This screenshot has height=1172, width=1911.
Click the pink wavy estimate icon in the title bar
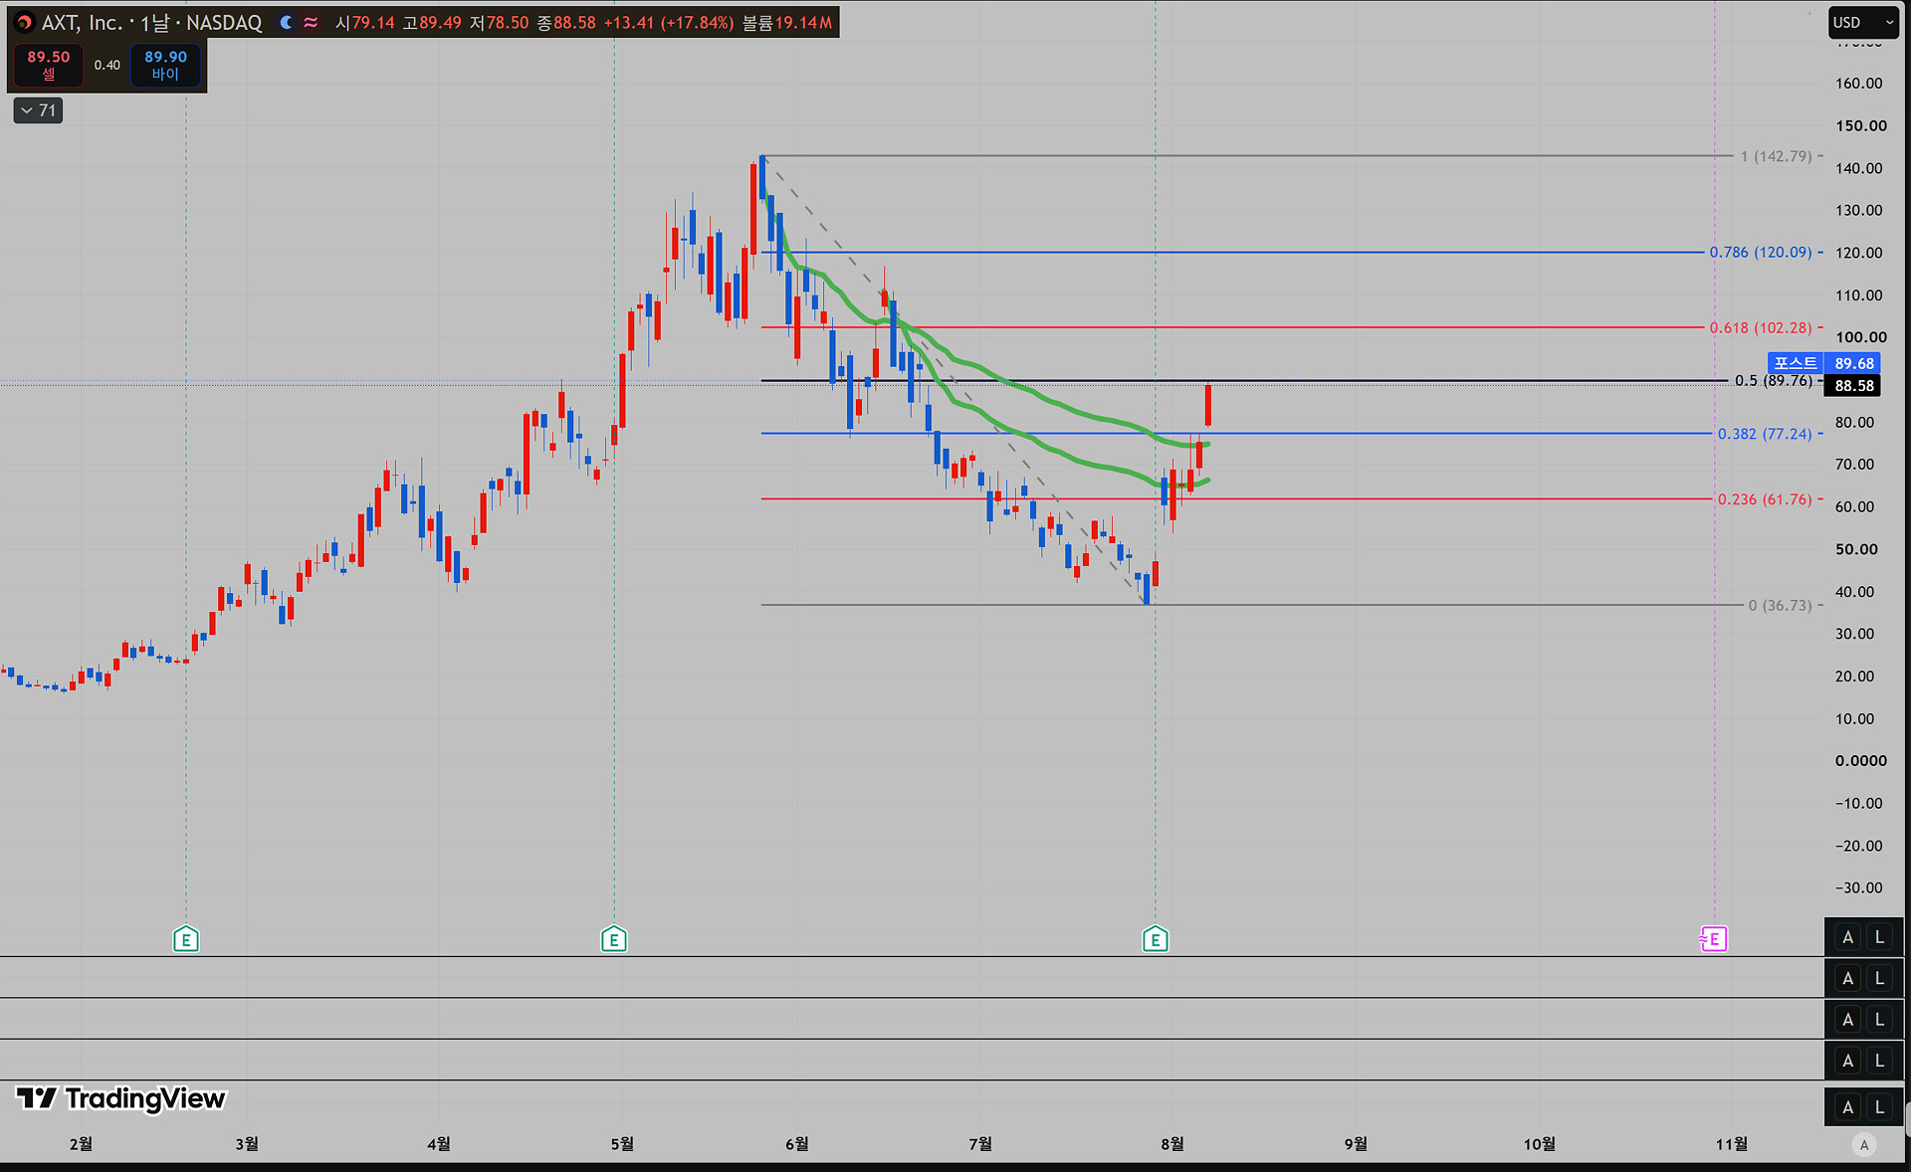[312, 23]
